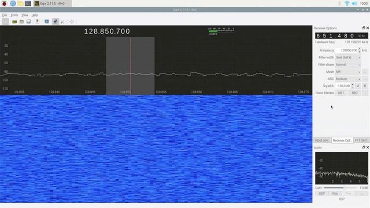Expand the Filter width dropdown

pos(348,58)
